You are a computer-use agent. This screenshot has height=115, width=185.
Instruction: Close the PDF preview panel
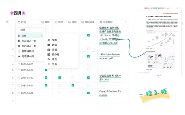click(180, 8)
